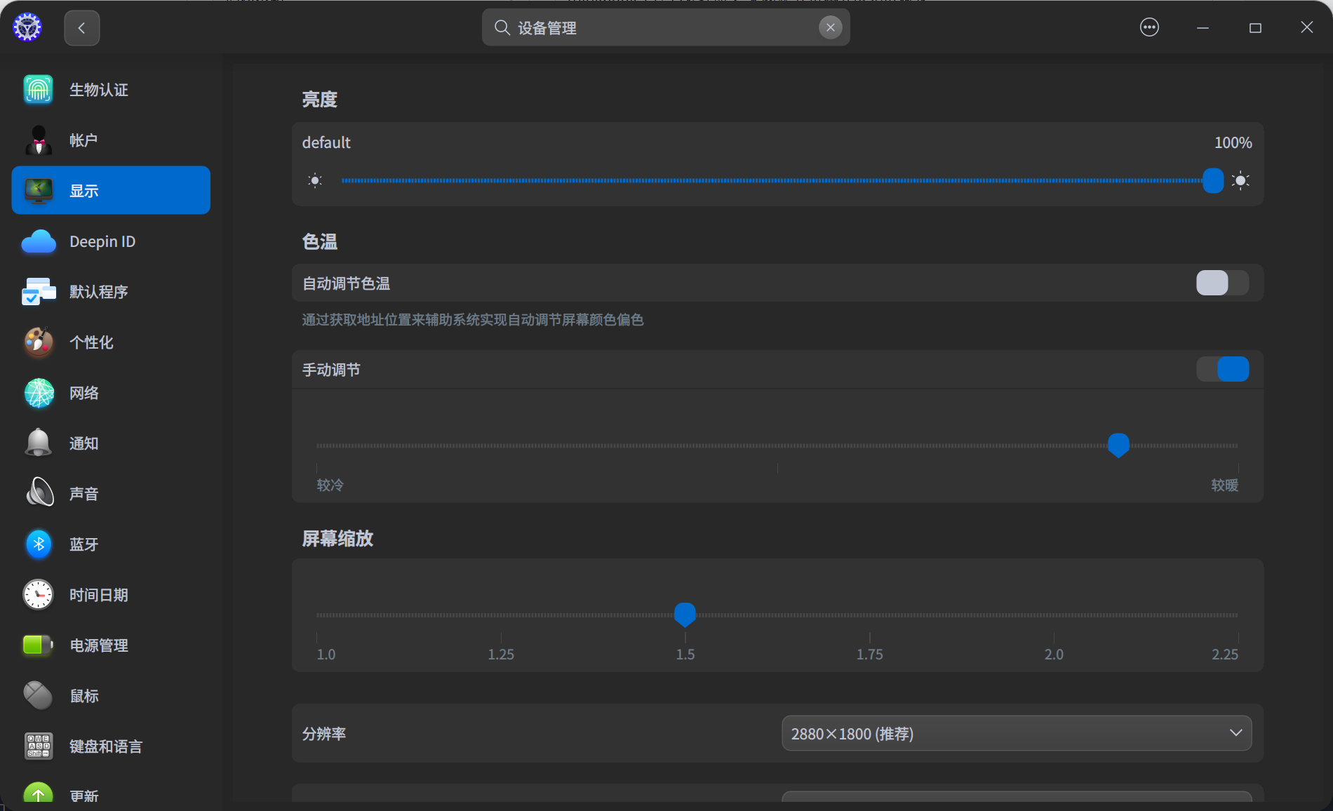The image size is (1333, 811).
Task: Open the 键盘和语言 keyboard icon
Action: click(x=39, y=746)
